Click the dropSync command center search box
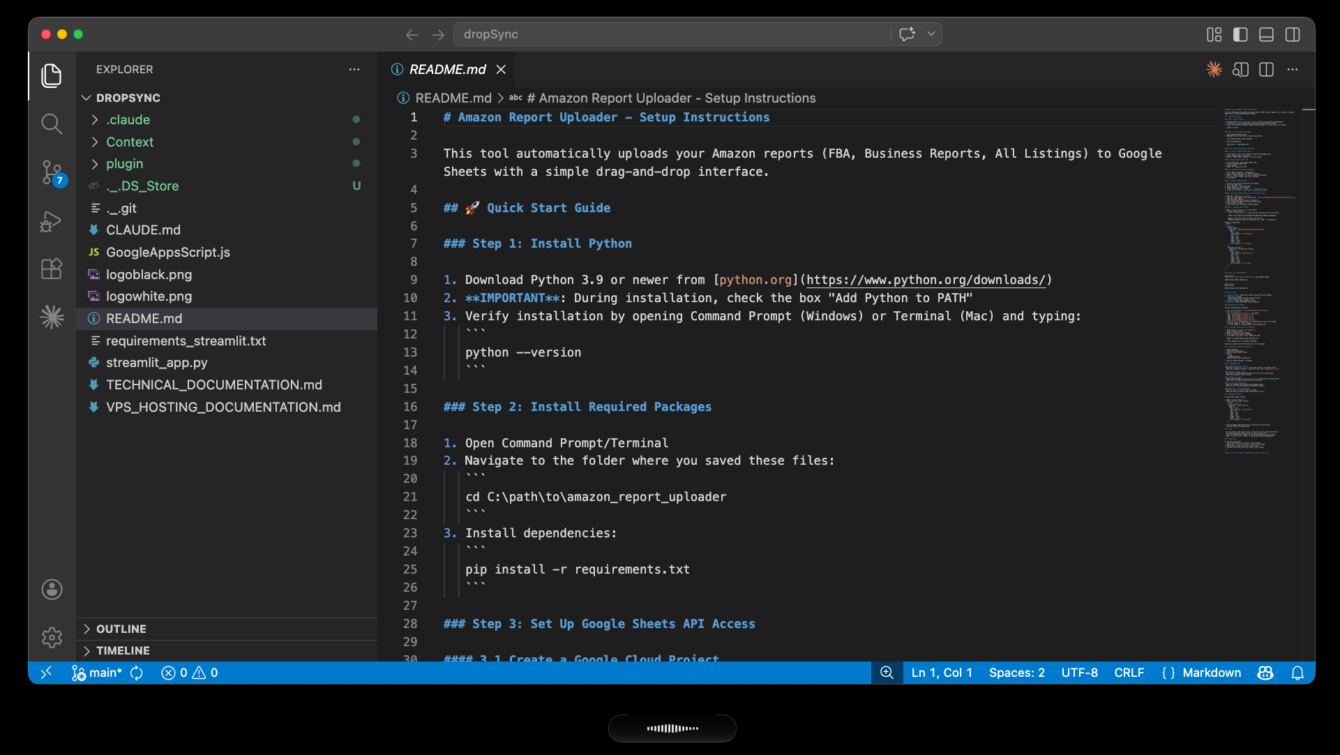Screen dimensions: 1340x755 point(672,34)
